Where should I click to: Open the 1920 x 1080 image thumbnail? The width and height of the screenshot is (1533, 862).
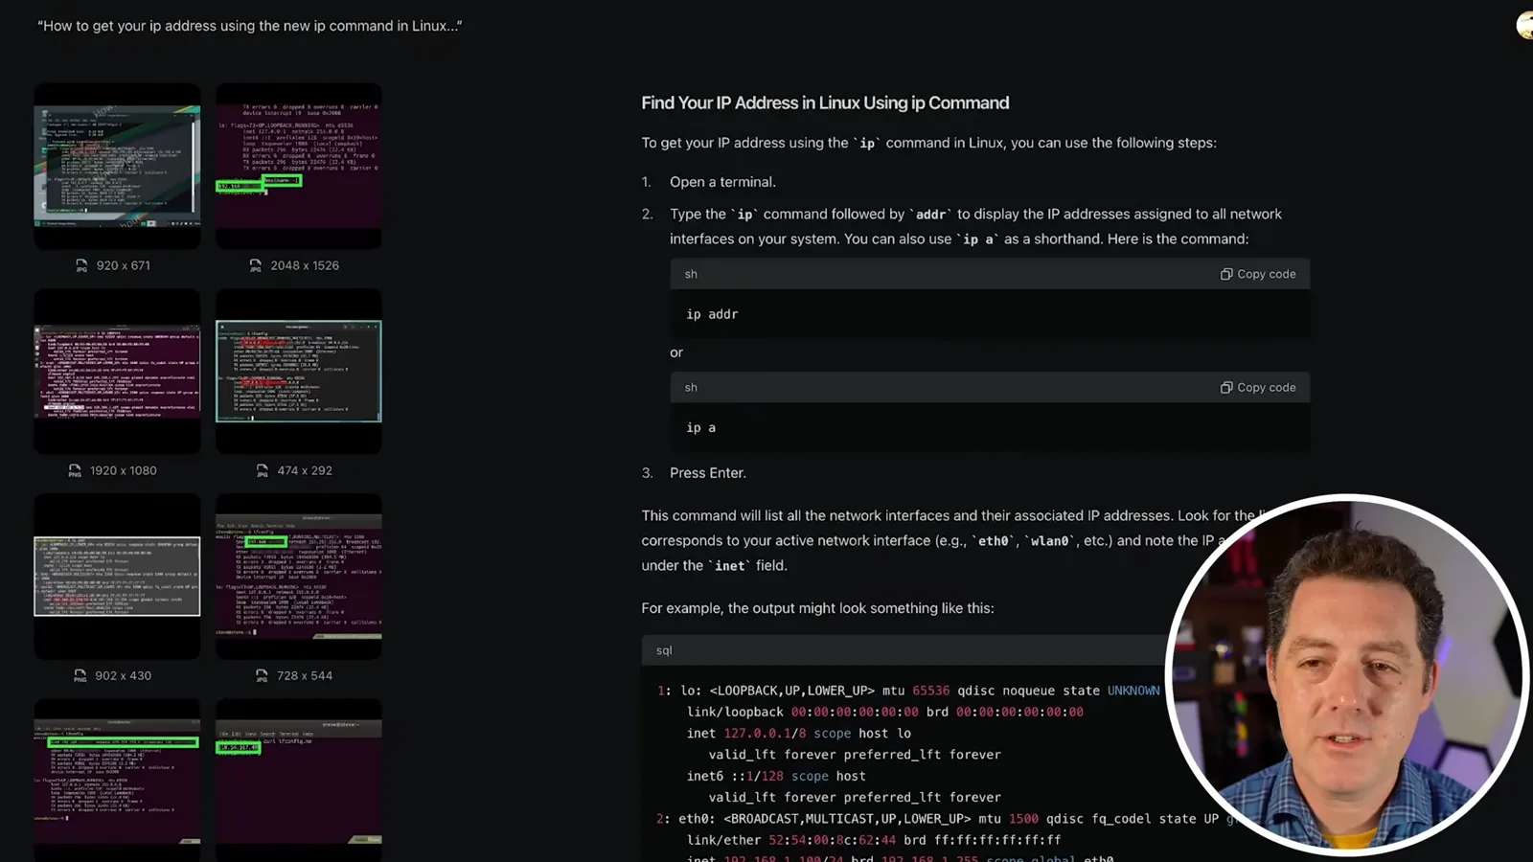coord(117,371)
